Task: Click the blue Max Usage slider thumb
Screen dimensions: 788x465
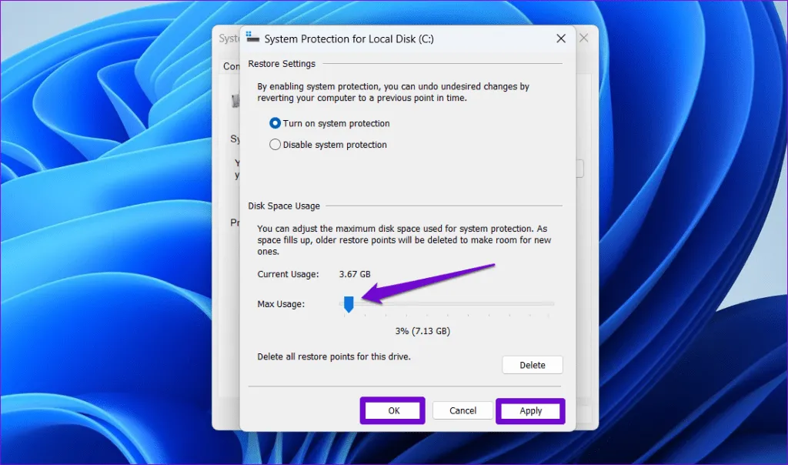Action: tap(349, 304)
